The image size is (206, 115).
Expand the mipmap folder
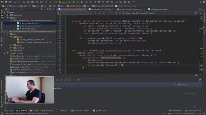11,48
